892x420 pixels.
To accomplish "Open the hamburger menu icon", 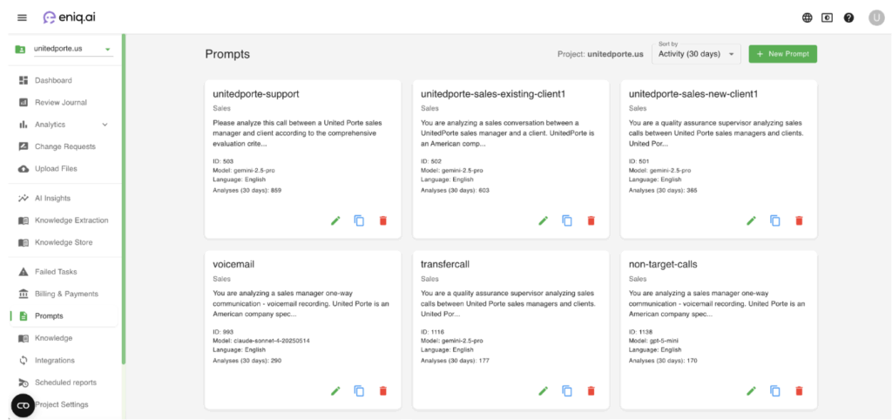I will coord(22,17).
